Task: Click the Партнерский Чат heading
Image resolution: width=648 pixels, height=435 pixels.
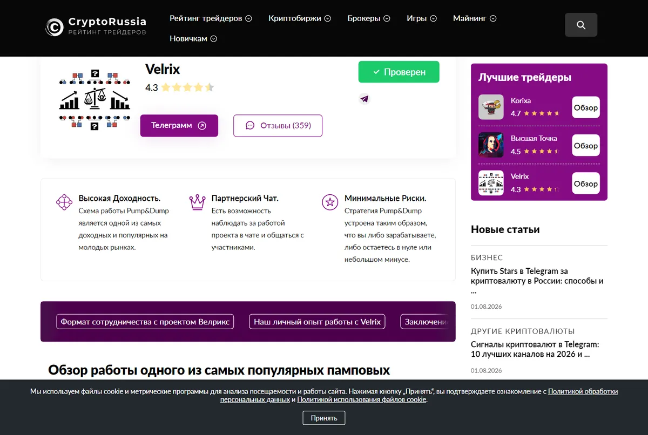Action: pos(245,198)
